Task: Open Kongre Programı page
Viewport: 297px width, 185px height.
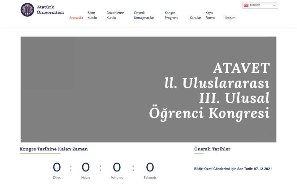Action: pos(171,15)
